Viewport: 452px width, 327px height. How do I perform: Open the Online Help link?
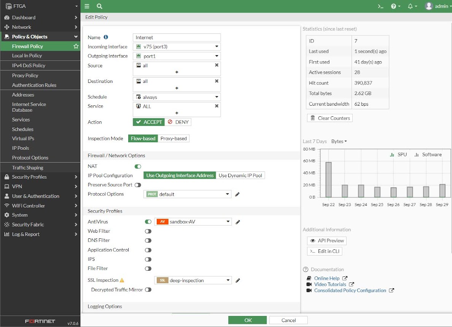pyautogui.click(x=326, y=279)
